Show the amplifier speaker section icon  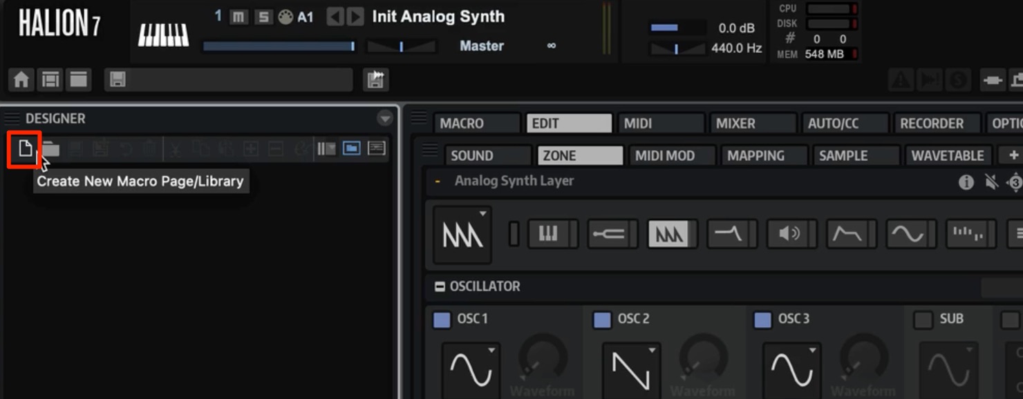coord(789,234)
